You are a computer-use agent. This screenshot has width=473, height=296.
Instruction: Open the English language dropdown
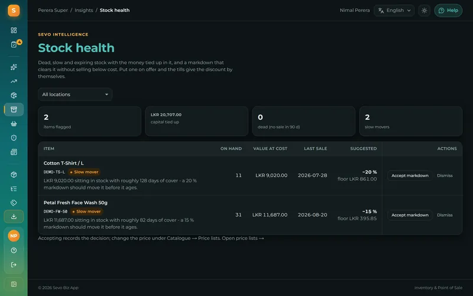(394, 11)
